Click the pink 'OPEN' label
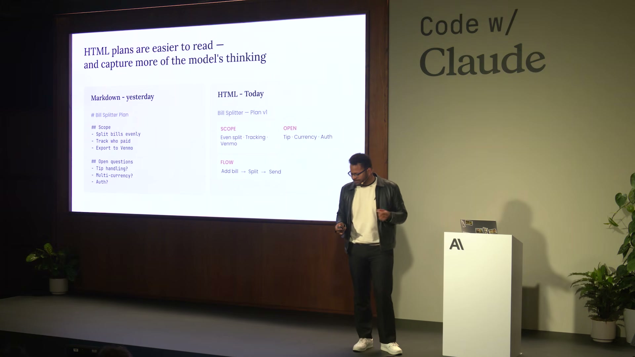635x357 pixels. [290, 128]
